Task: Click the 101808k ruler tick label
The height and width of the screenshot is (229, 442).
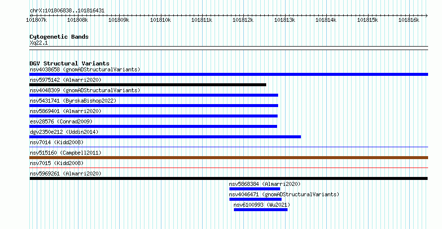Action: coord(77,20)
